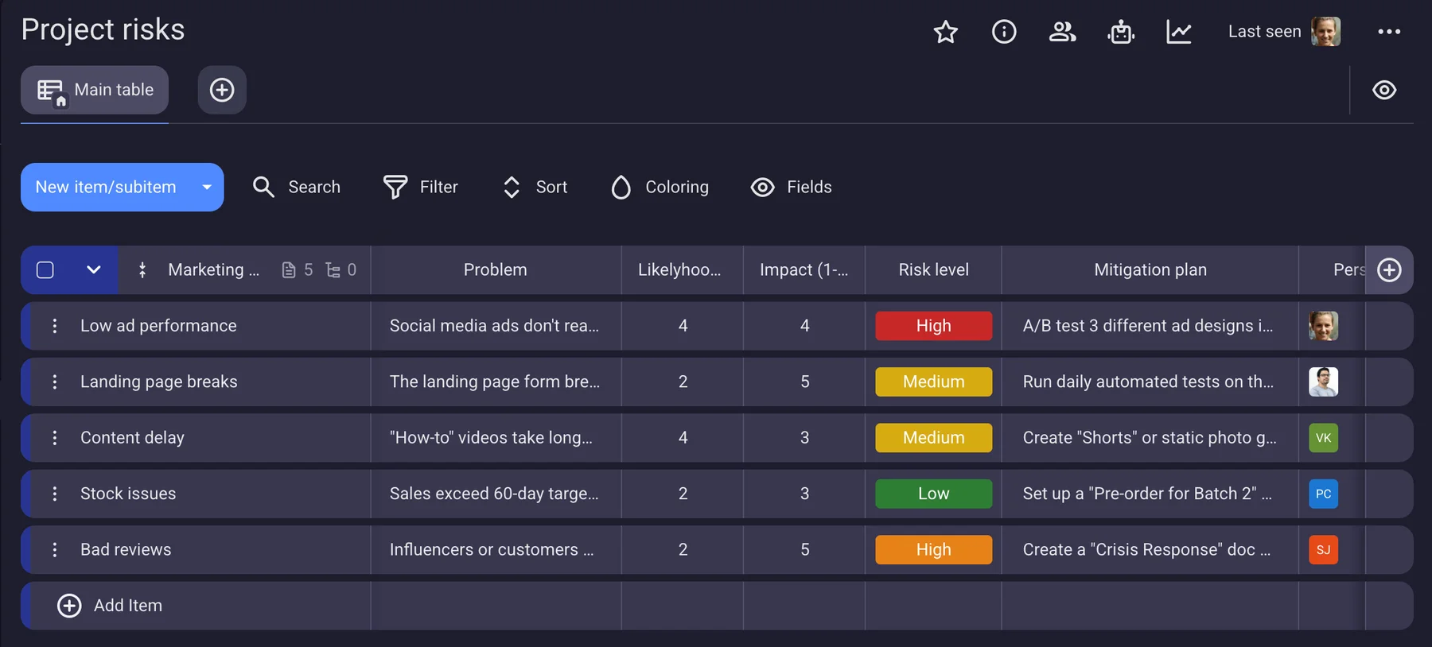Screen dimensions: 1432x647
Task: Click Medium risk label for Content delay
Action: pos(933,438)
